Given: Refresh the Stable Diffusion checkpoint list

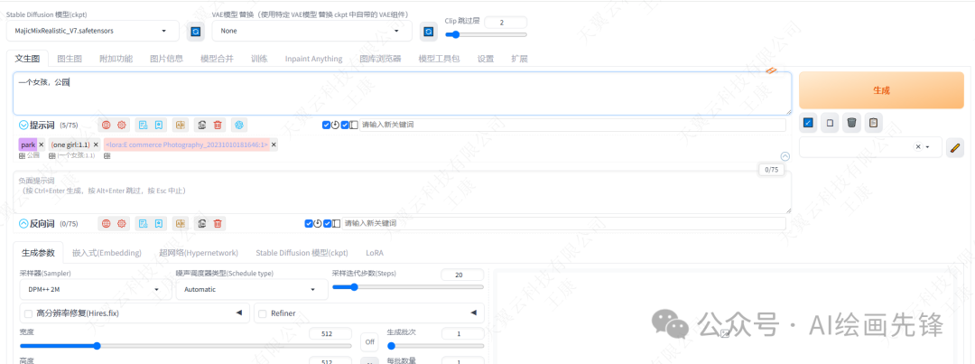Looking at the screenshot, I should (196, 31).
